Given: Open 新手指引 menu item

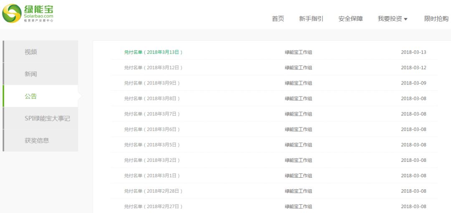Looking at the screenshot, I should [x=311, y=19].
